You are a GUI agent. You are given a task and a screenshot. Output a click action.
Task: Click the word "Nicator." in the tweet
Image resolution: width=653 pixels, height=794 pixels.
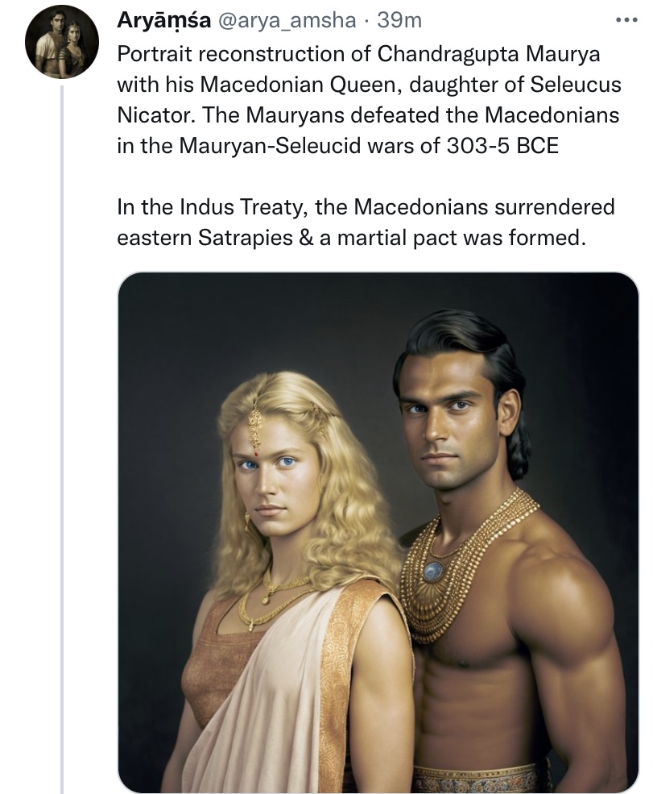pyautogui.click(x=156, y=115)
